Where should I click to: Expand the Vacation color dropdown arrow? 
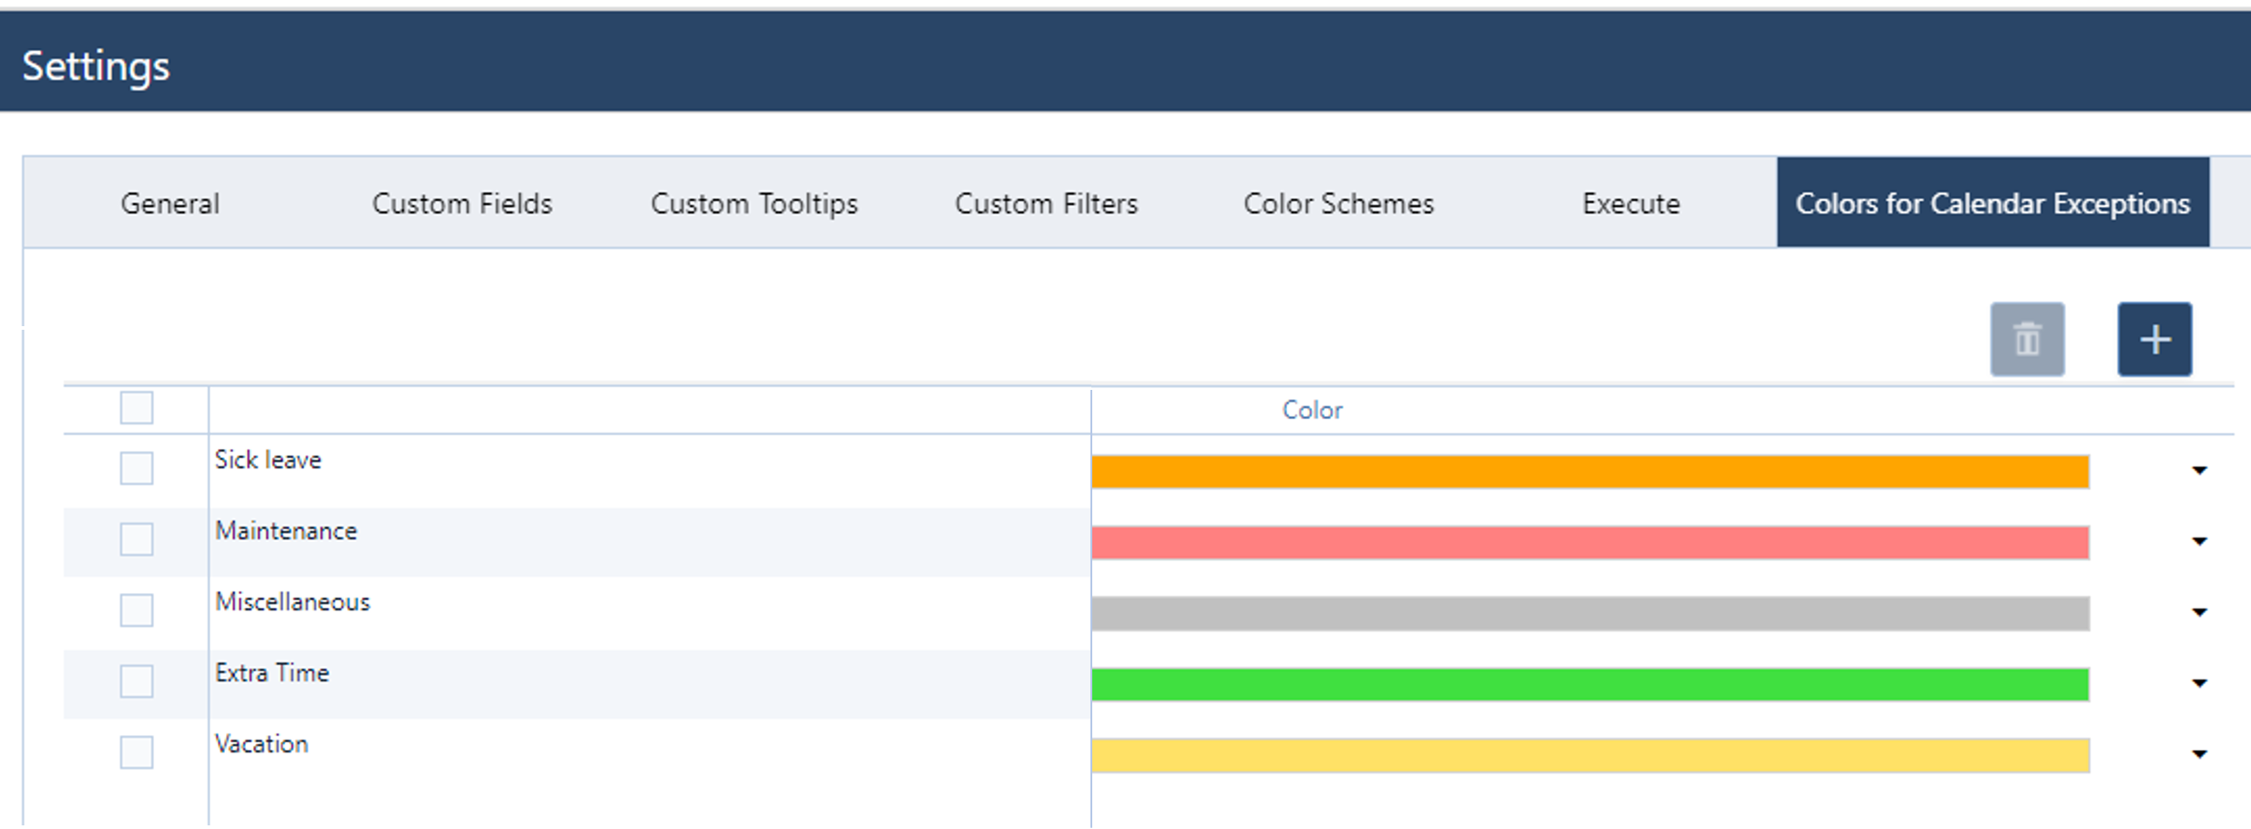coord(2199,754)
